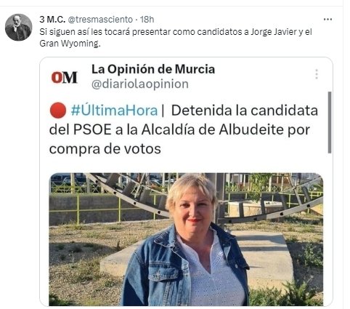Open the 3 M.C. profile avatar
The image size is (350, 309).
pos(18,27)
